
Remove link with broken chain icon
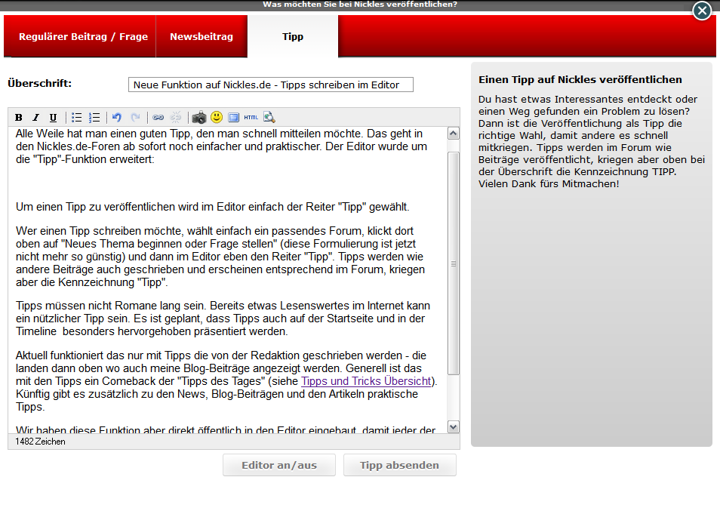[176, 118]
